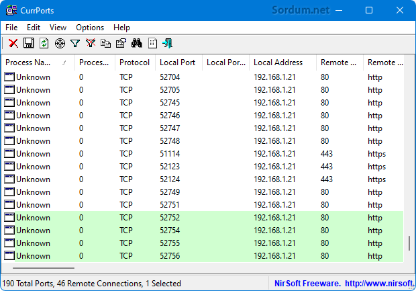The image size is (416, 291).
Task: Sort by Local Port column header
Action: point(179,63)
